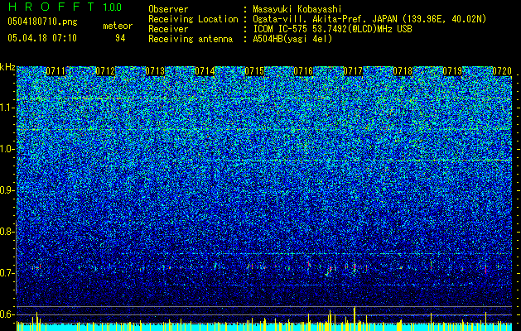Click the 0718 time marker
Screen dimensions: 521x331
coord(403,71)
